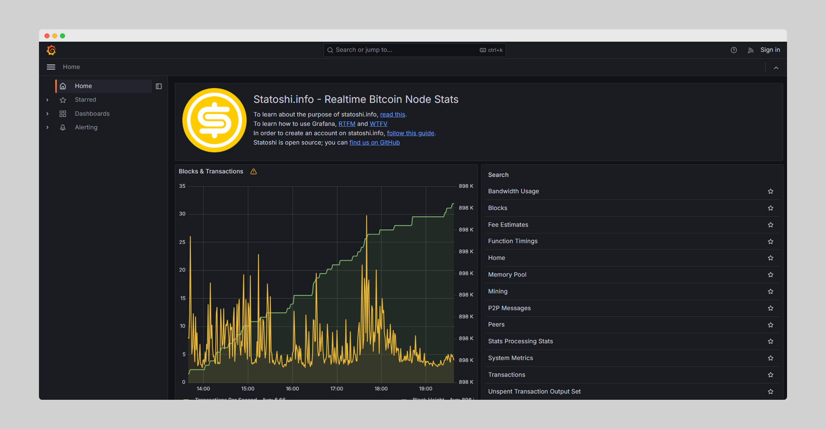Click the search magnifier icon in search bar
826x429 pixels.
point(330,50)
